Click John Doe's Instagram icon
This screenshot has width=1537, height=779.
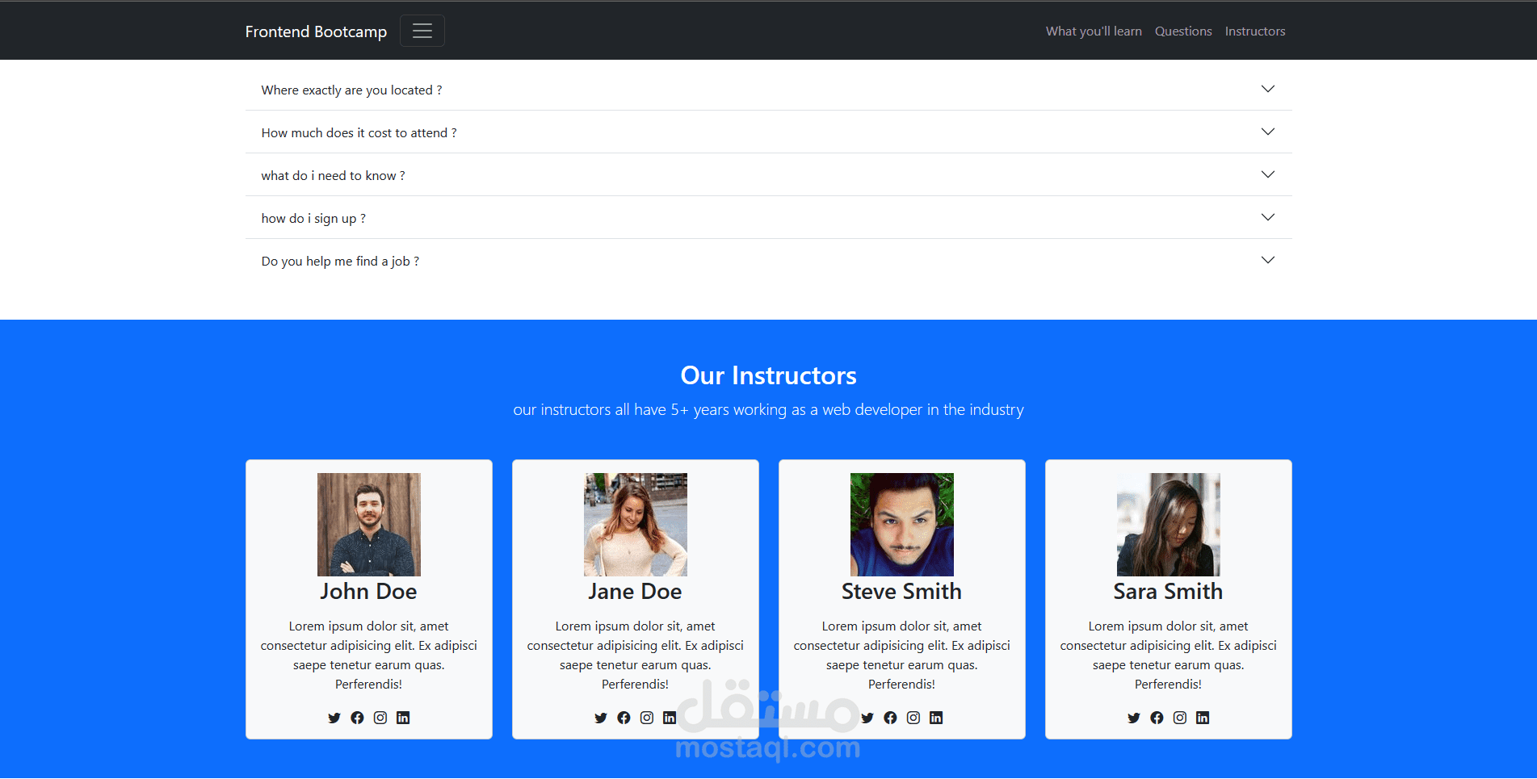[x=380, y=718]
